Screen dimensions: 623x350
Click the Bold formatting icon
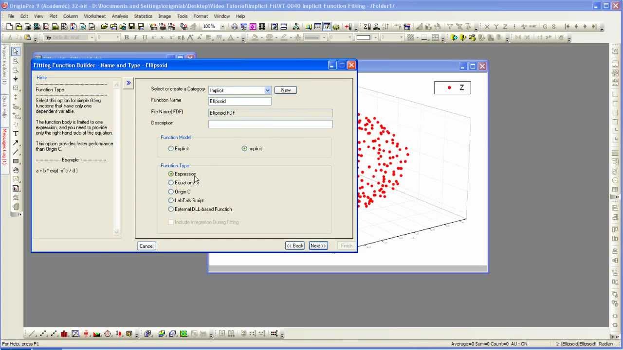tap(127, 37)
